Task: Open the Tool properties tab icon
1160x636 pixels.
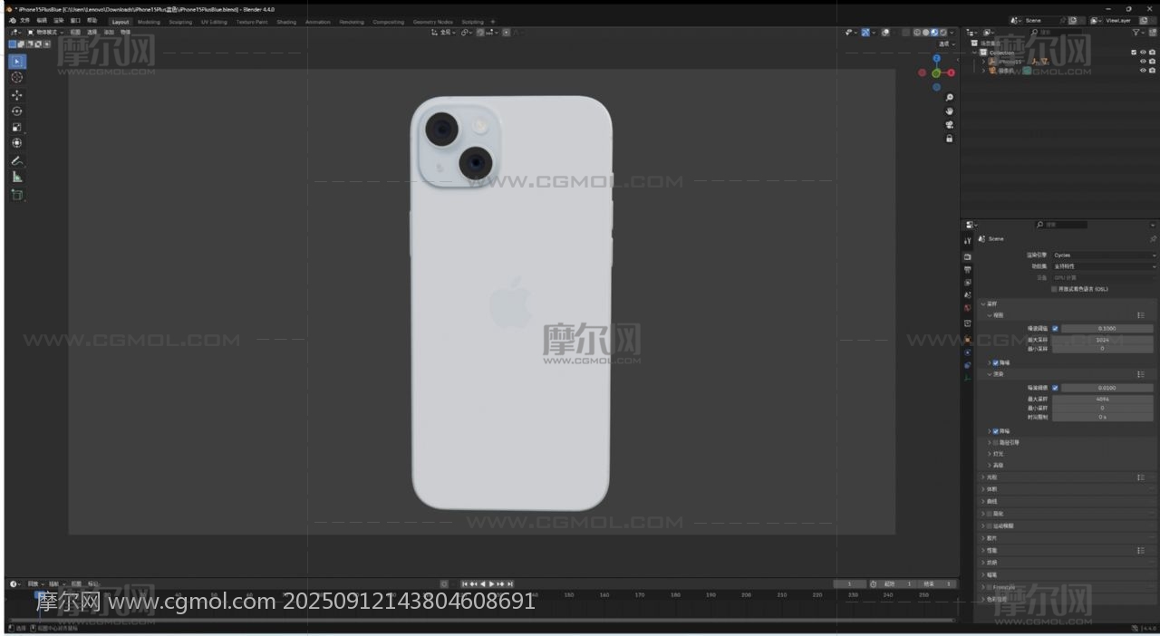Action: (968, 241)
